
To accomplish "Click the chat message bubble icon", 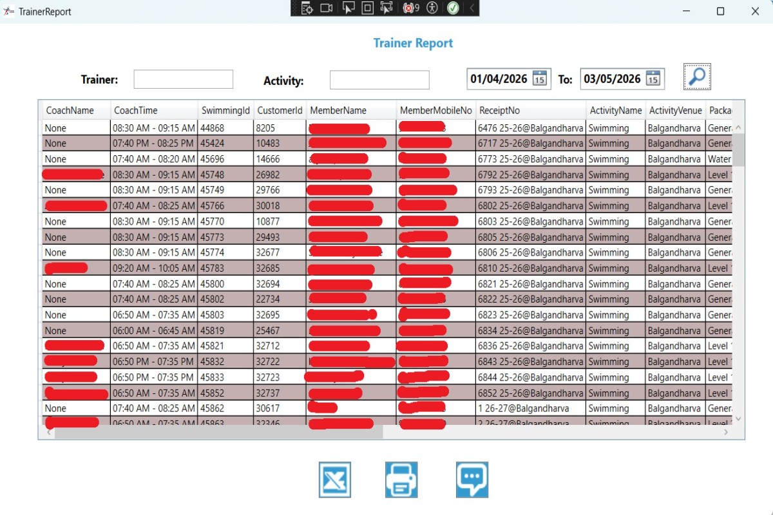I will click(x=472, y=480).
